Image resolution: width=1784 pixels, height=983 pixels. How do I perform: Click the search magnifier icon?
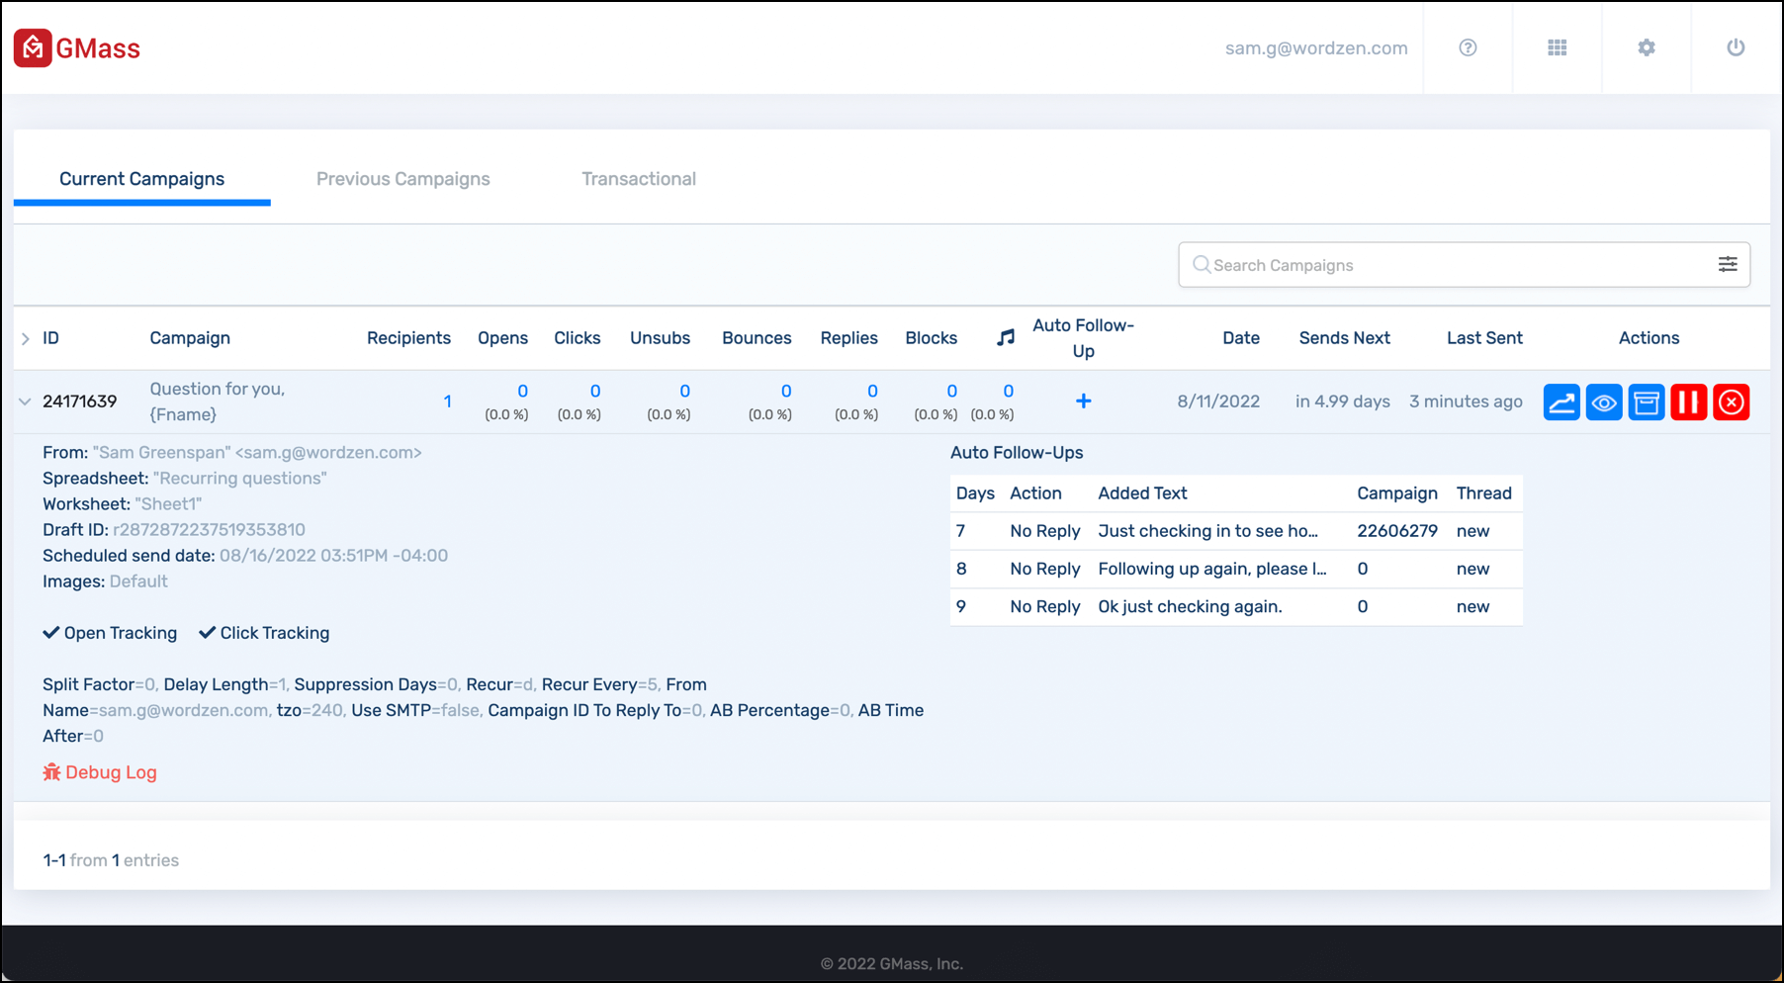click(x=1201, y=264)
